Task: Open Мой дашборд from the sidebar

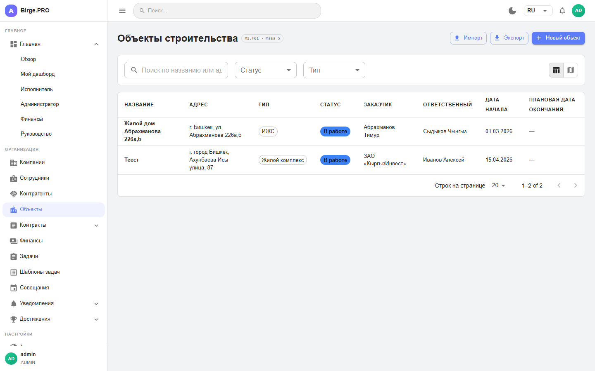Action: pyautogui.click(x=38, y=74)
